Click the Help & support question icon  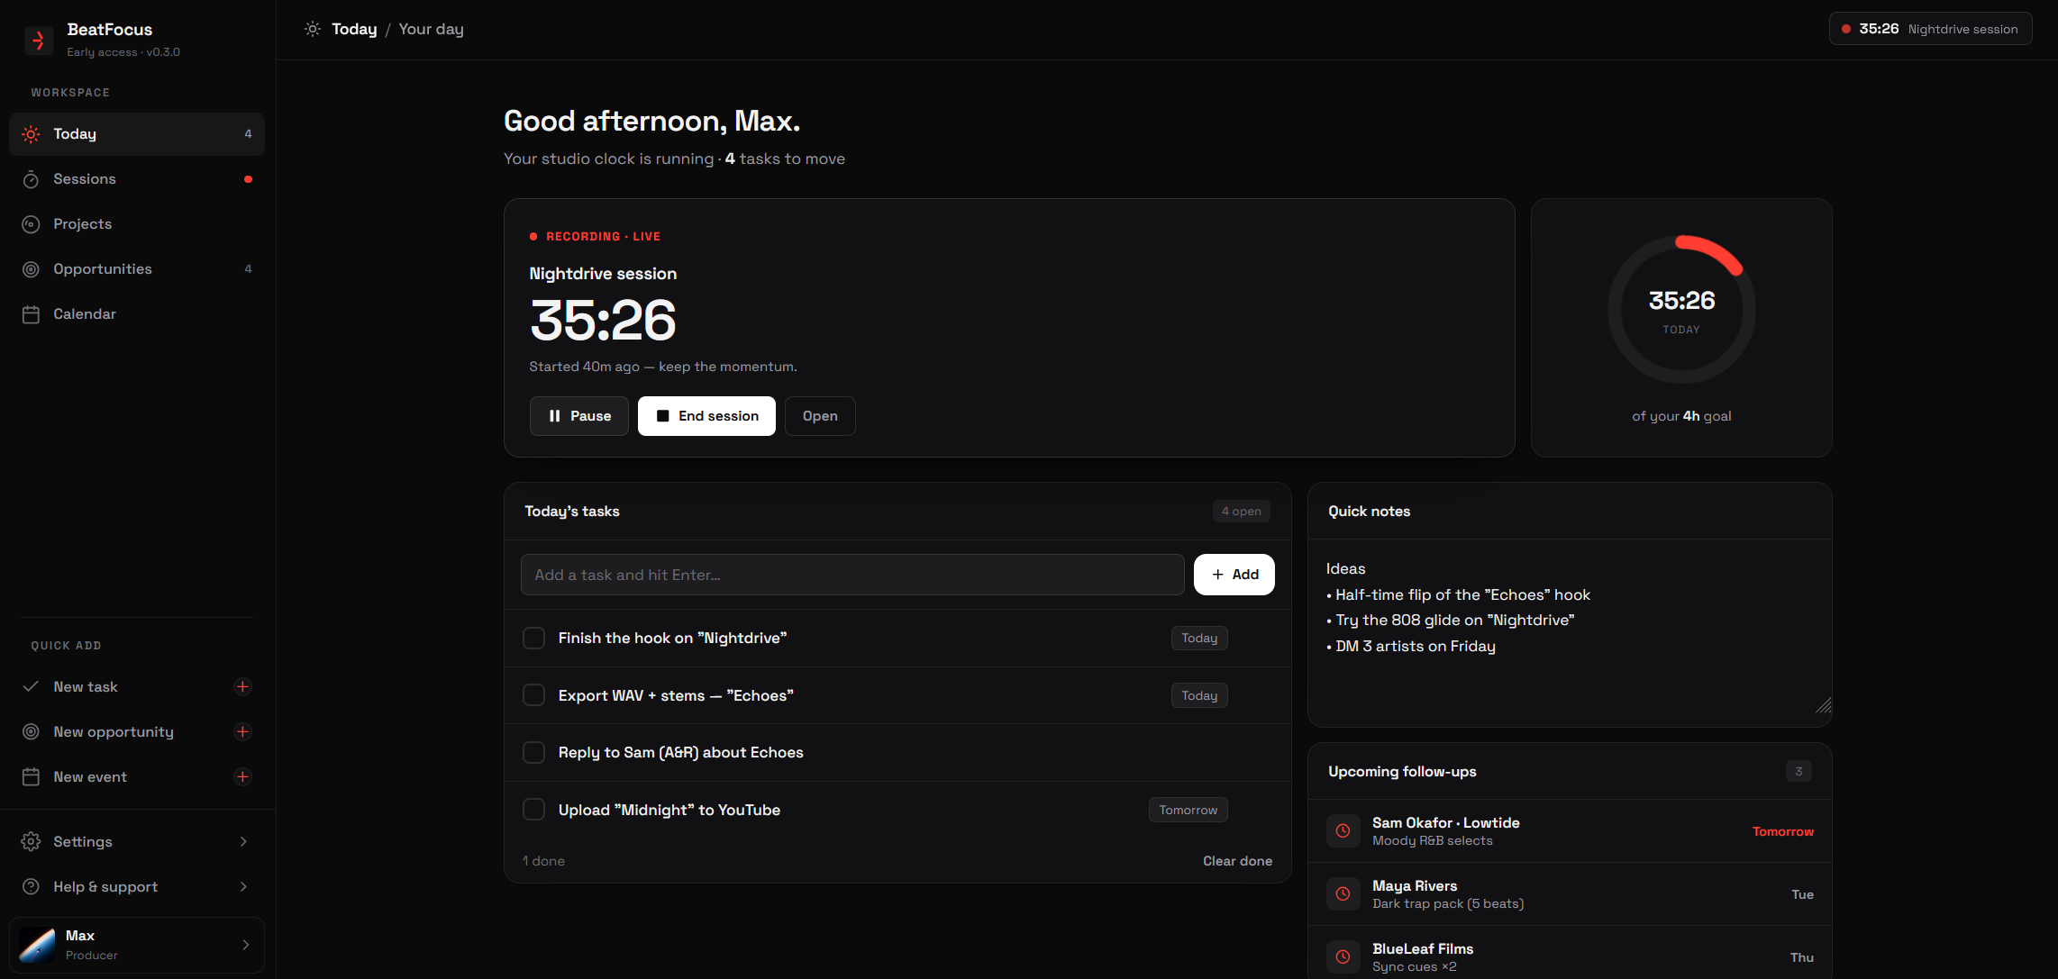[x=31, y=886]
